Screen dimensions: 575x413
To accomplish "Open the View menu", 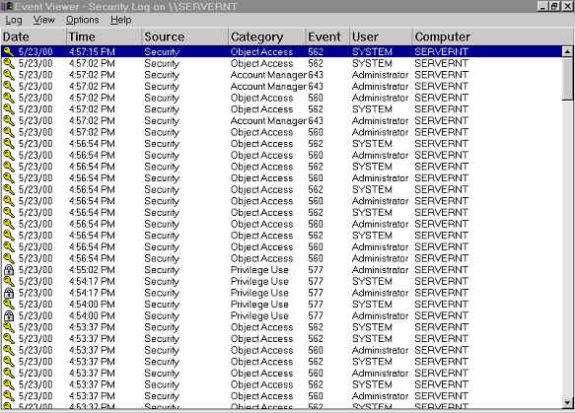I will click(x=44, y=20).
